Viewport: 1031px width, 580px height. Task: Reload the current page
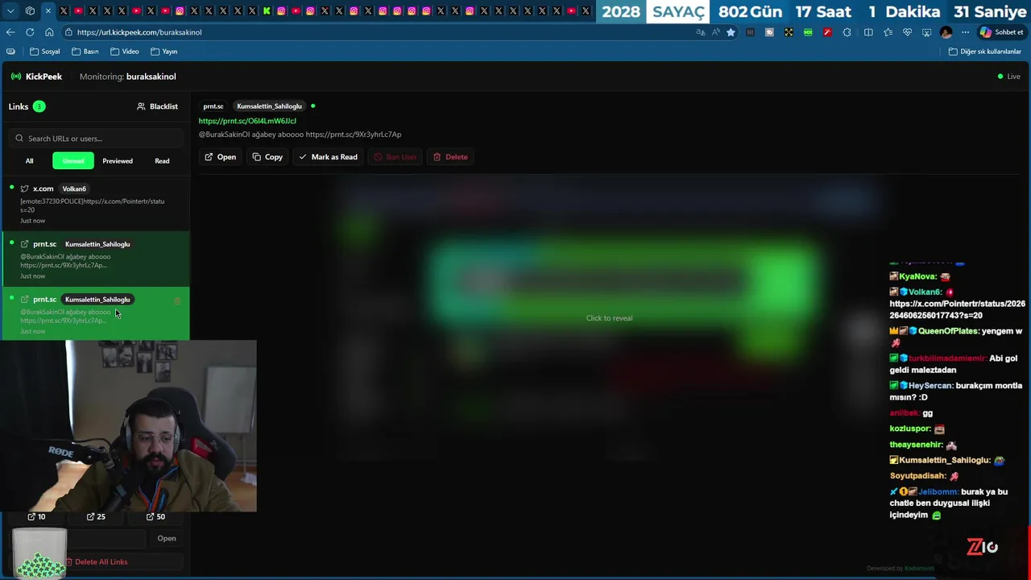tap(30, 32)
